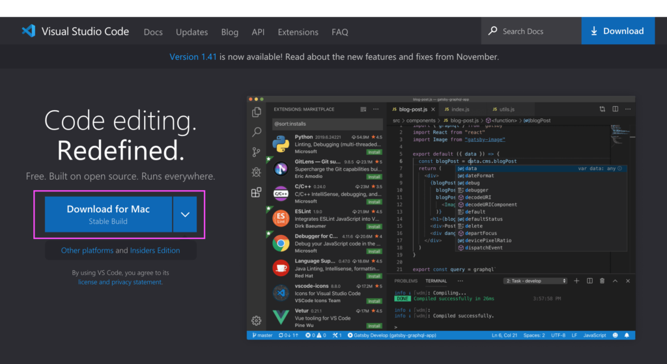The image size is (667, 364).
Task: Click Download for Mac Stable Build
Action: tap(108, 214)
